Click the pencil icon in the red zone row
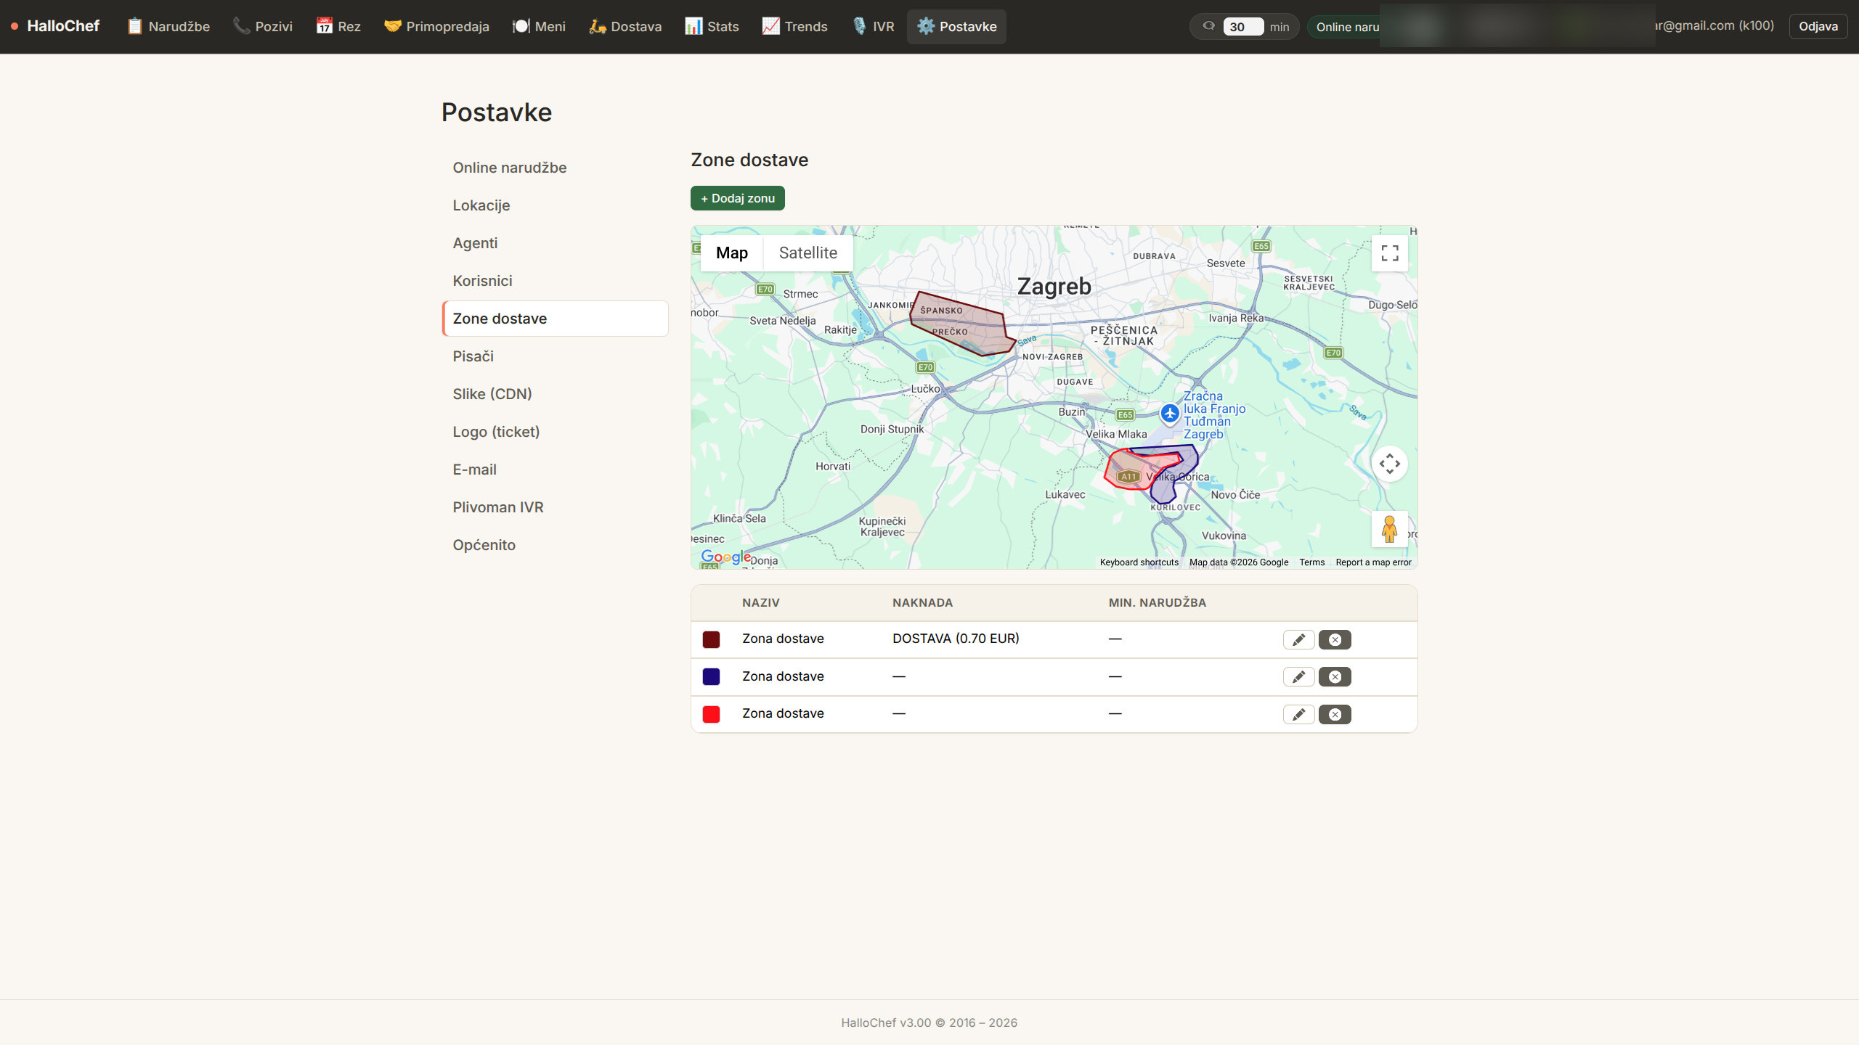This screenshot has width=1859, height=1045. [x=1298, y=715]
